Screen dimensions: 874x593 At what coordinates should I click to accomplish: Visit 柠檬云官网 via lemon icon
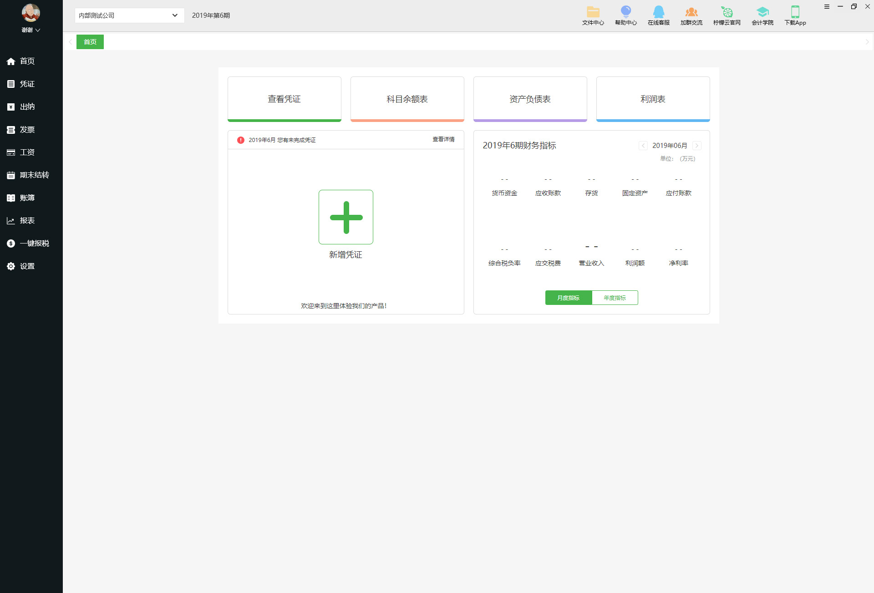click(x=727, y=12)
